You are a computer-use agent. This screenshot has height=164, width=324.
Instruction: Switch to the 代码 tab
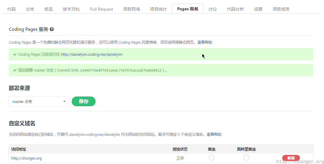point(11,9)
